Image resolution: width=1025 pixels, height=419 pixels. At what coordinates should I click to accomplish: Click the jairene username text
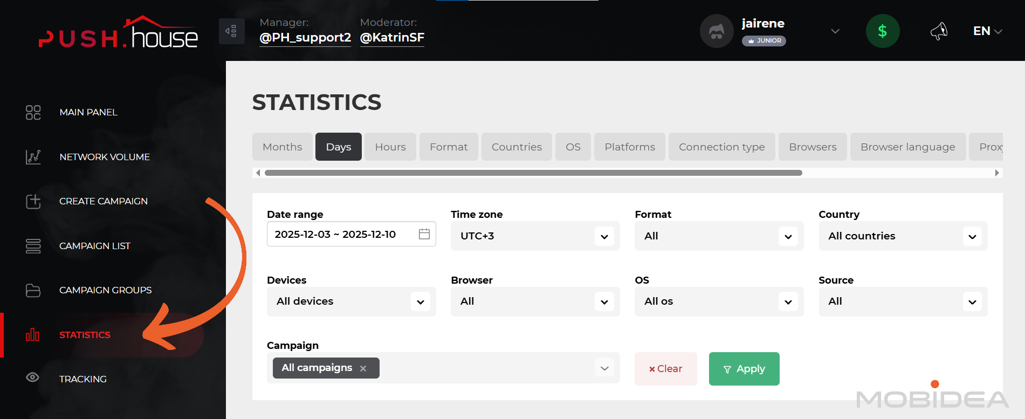(x=763, y=23)
